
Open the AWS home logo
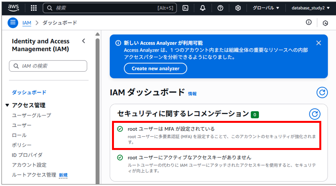14,8
